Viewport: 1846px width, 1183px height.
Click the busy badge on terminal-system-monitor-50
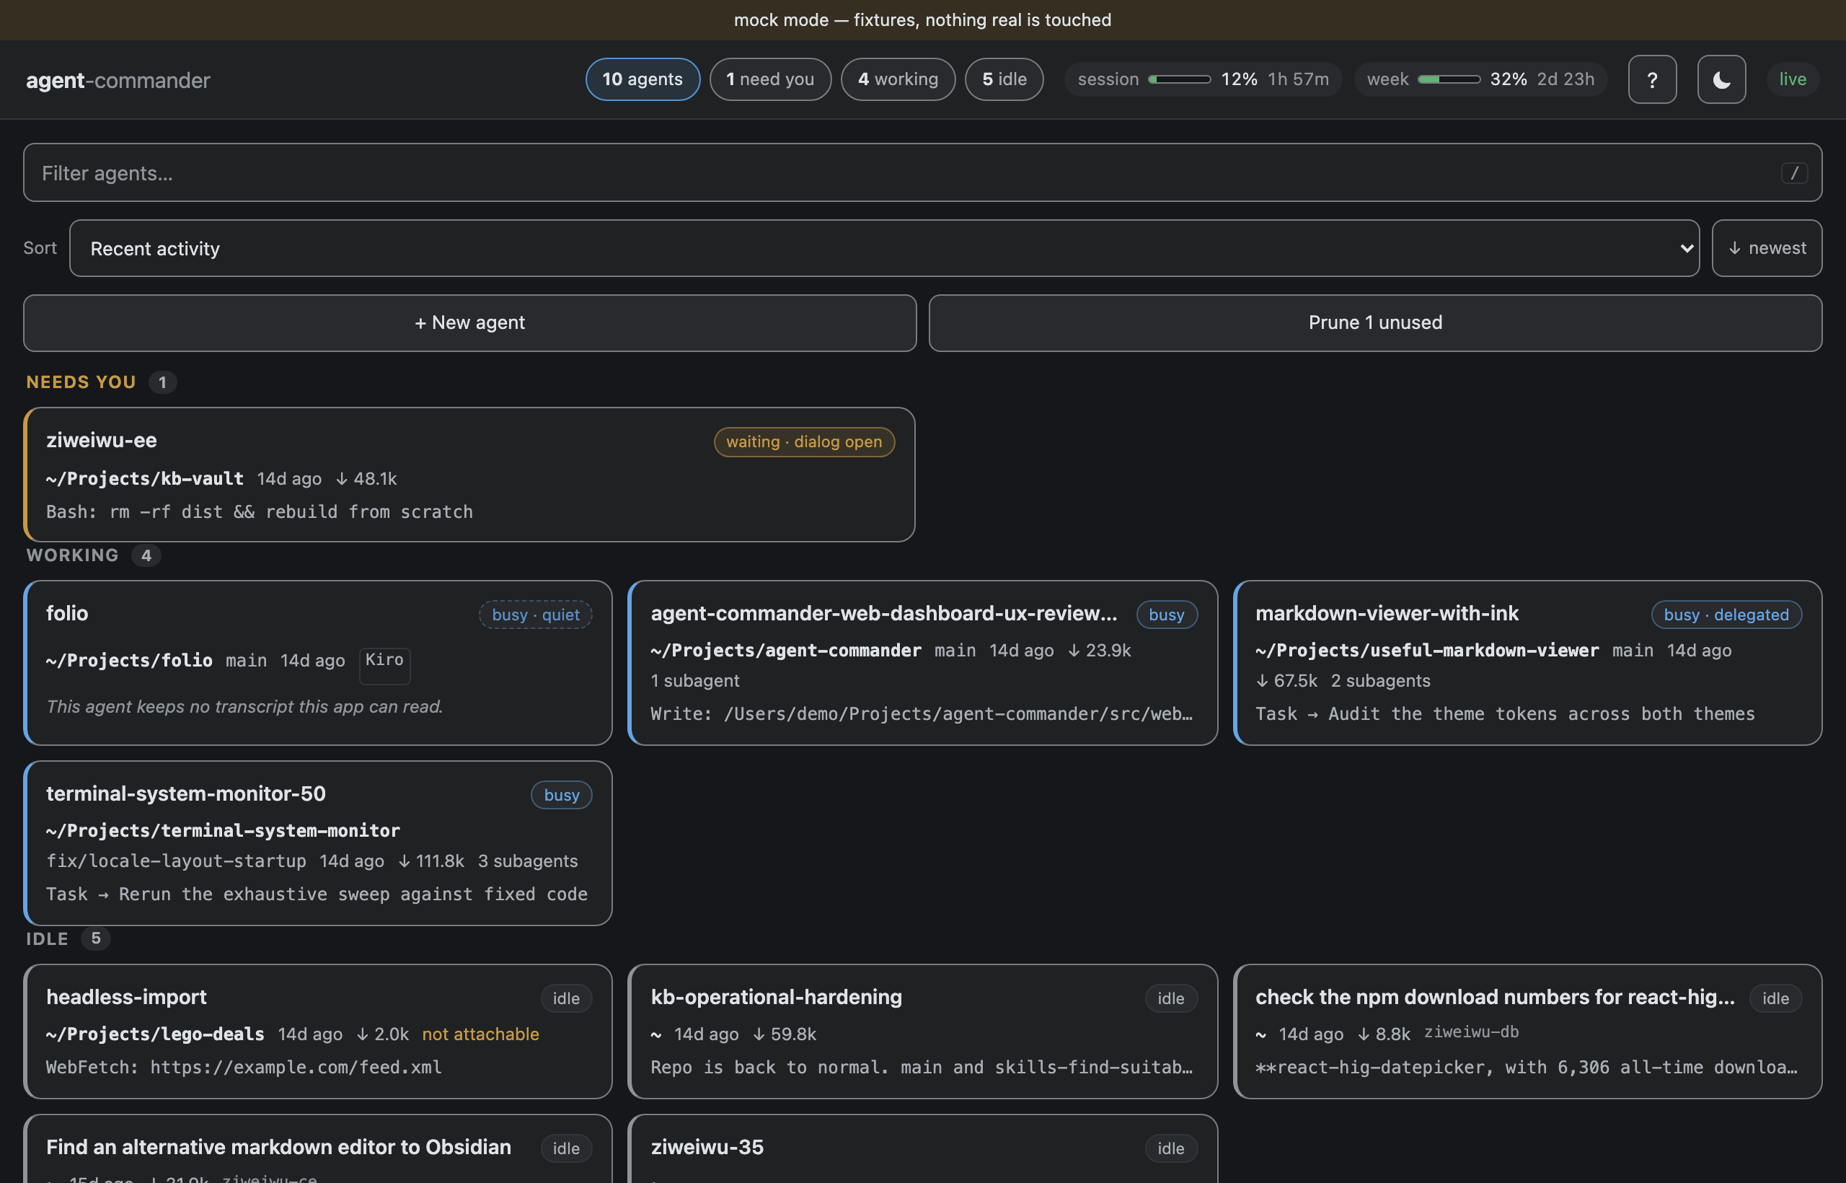(561, 795)
